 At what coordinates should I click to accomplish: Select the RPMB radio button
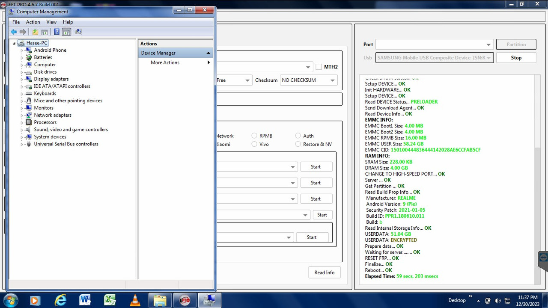tap(254, 136)
